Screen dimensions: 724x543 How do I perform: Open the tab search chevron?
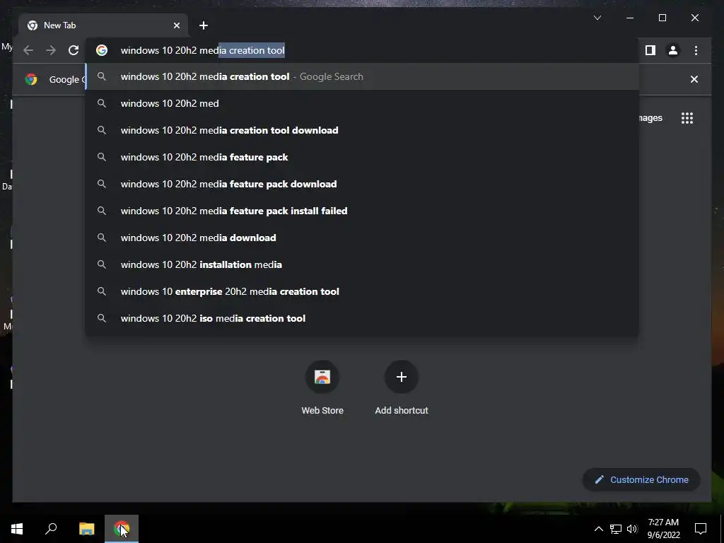[x=597, y=18]
